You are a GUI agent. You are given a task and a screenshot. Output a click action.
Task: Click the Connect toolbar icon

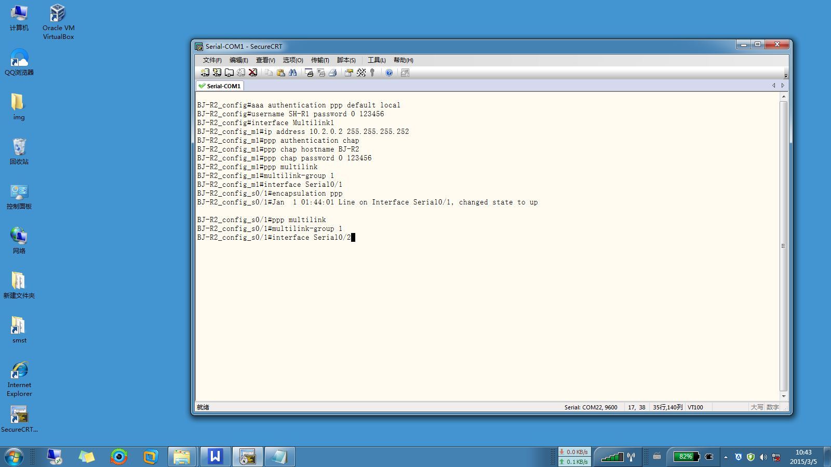point(205,73)
